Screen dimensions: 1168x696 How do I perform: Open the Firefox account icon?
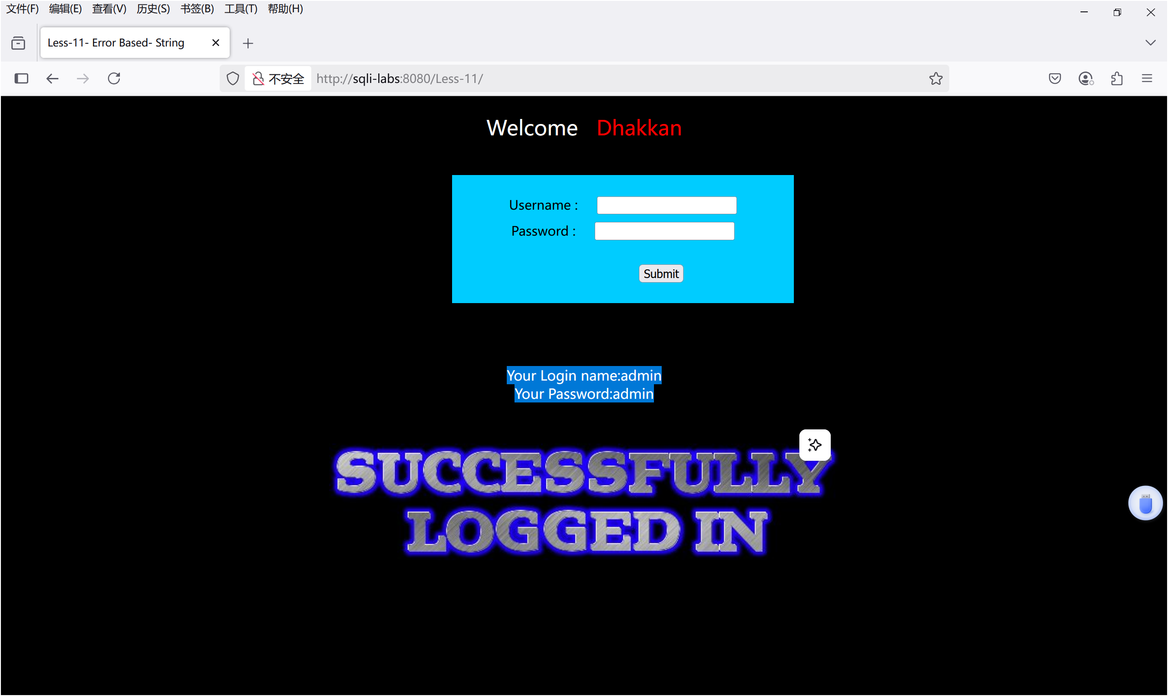pyautogui.click(x=1086, y=78)
